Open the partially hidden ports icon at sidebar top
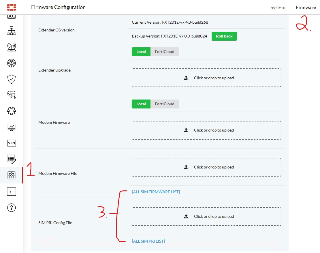The width and height of the screenshot is (320, 253). (12, 17)
